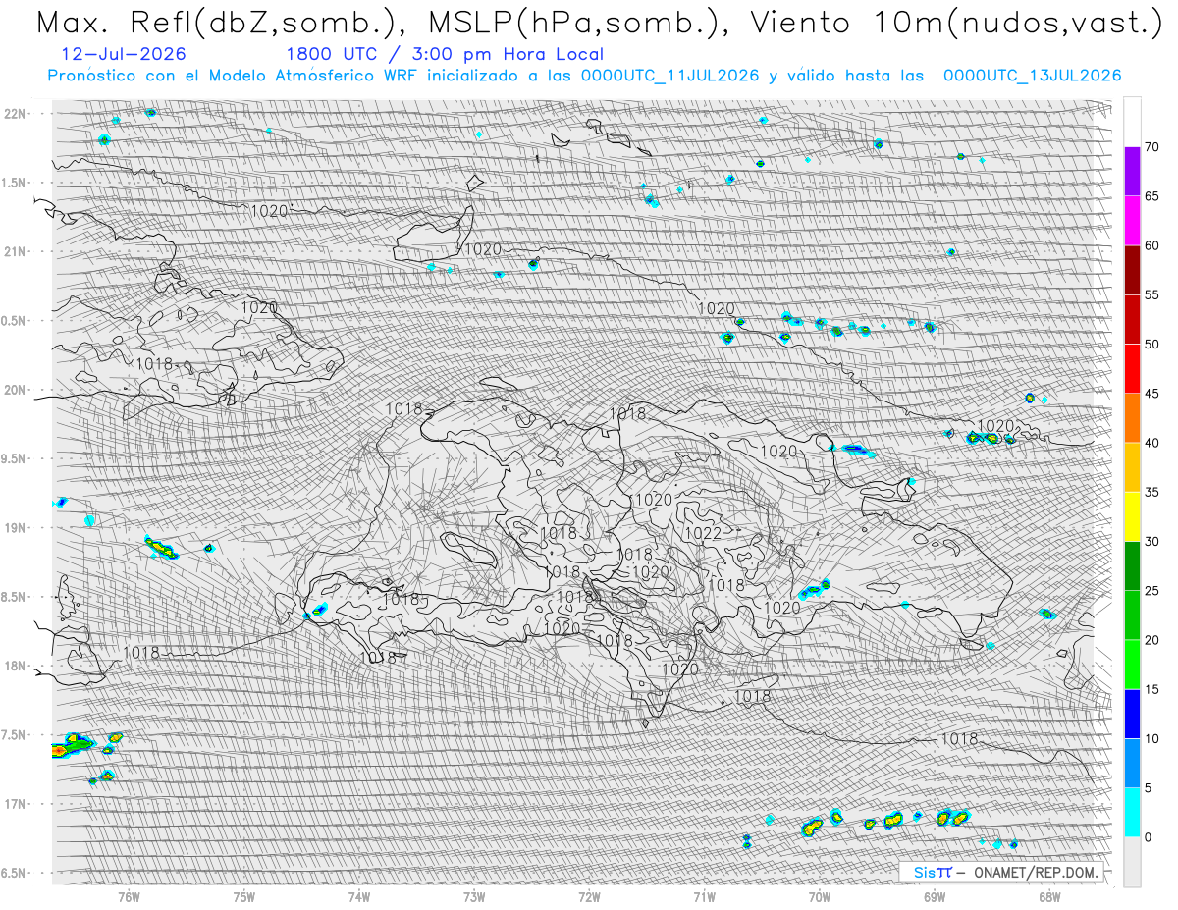The width and height of the screenshot is (1178, 910).
Task: Click the '22N' latitude axis label
Action: pyautogui.click(x=16, y=114)
